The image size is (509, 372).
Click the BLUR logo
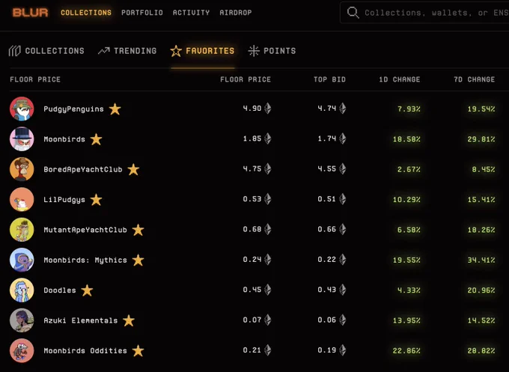pos(30,13)
